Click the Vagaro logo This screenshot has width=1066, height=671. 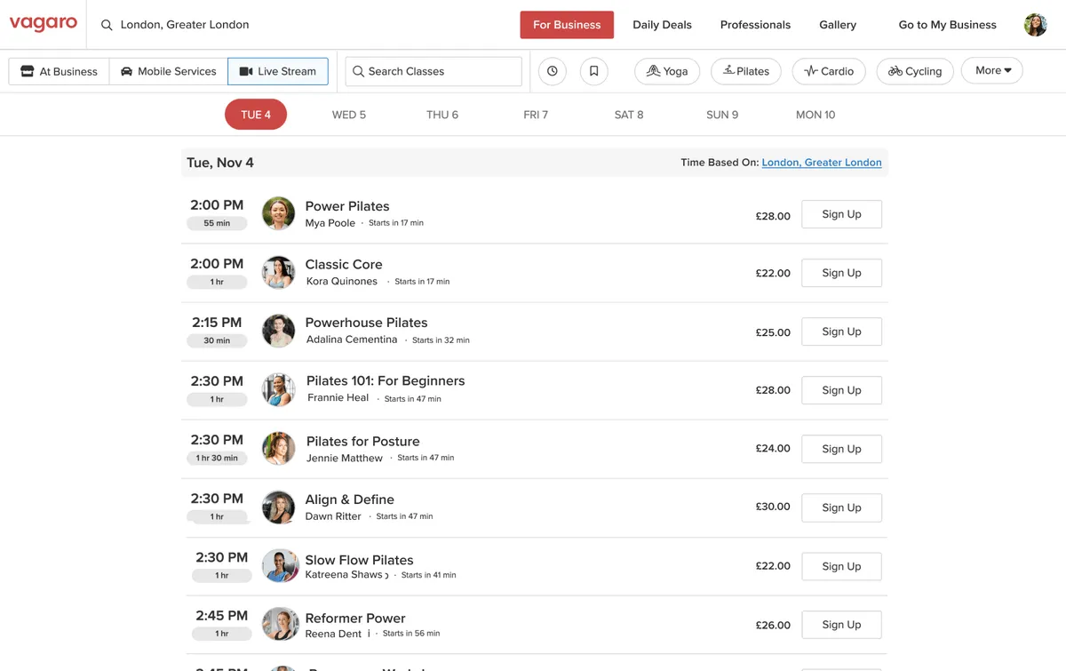(x=43, y=24)
